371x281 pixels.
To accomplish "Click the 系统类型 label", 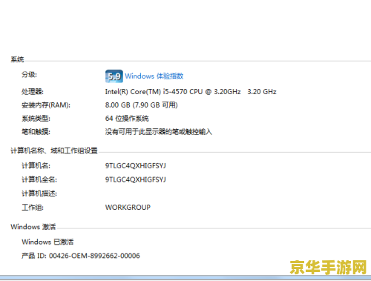I will coord(36,119).
